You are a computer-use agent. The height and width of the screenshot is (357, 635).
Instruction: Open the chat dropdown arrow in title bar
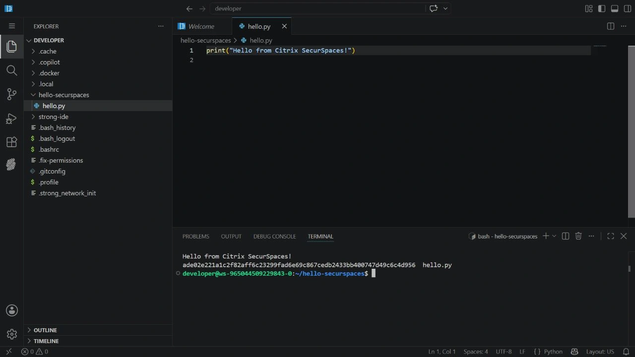445,8
